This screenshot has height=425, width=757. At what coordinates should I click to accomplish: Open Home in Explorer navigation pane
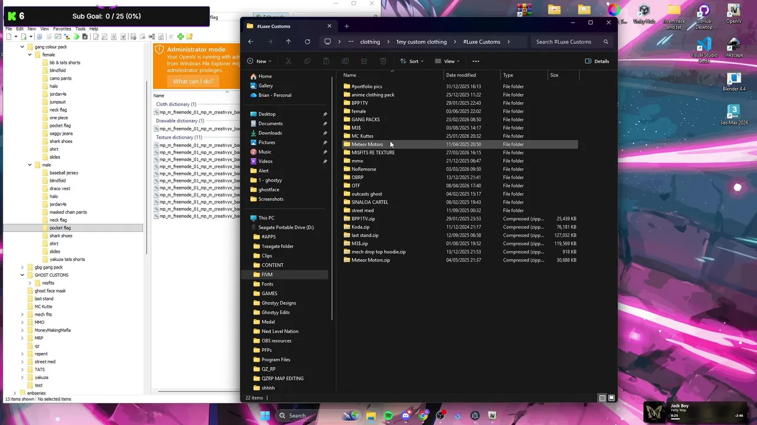click(x=265, y=76)
